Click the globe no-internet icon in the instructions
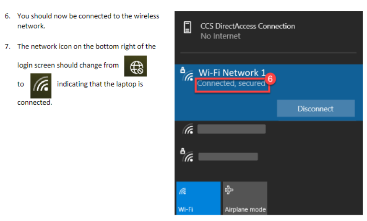This screenshot has width=367, height=221. [135, 66]
